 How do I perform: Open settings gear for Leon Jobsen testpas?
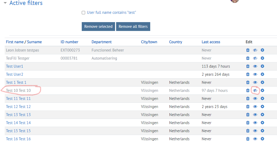262,50
